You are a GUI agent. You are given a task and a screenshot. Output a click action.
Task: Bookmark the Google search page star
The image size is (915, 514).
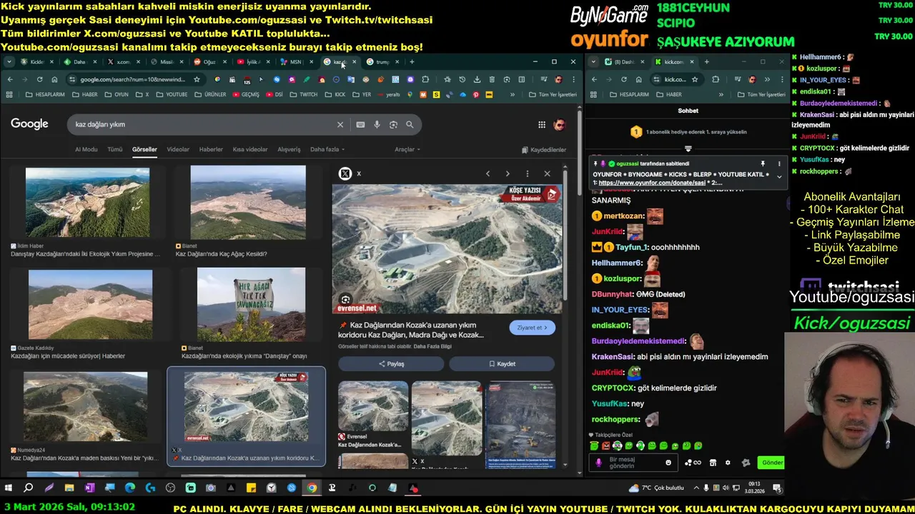(x=197, y=79)
